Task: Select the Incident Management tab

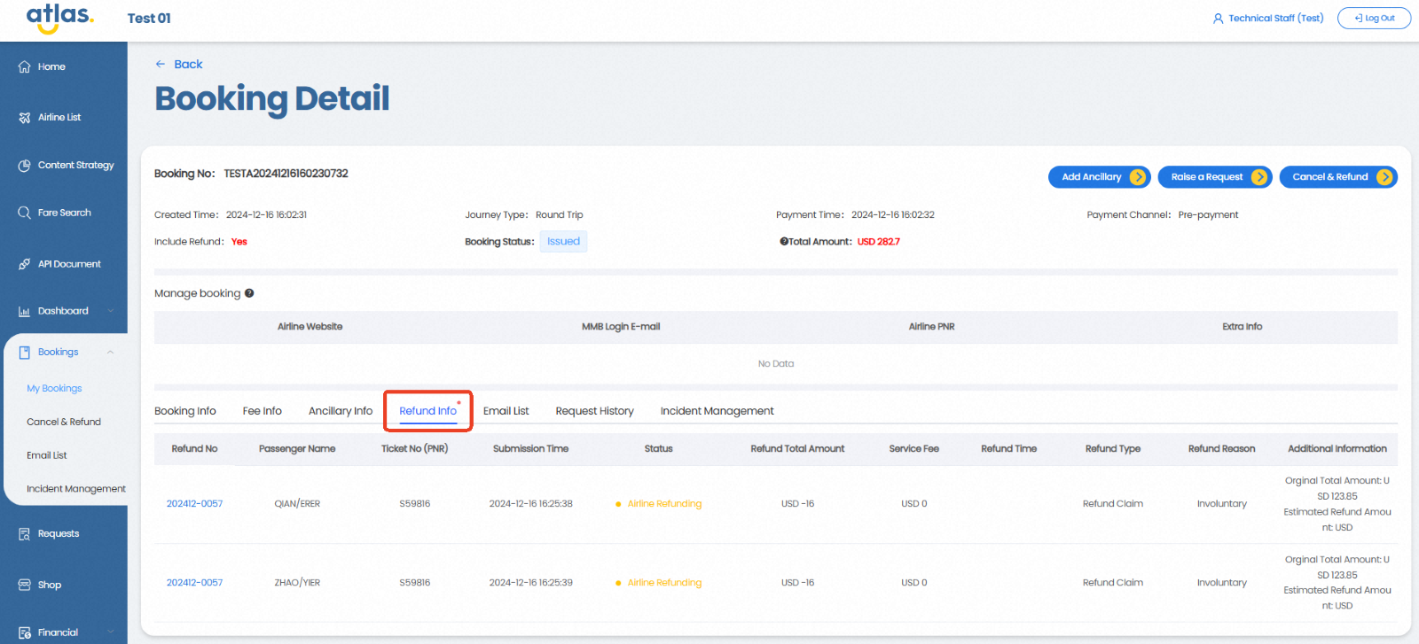Action: 717,411
